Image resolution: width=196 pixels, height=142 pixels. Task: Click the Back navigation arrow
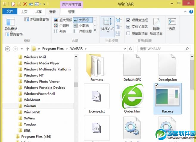point(7,49)
